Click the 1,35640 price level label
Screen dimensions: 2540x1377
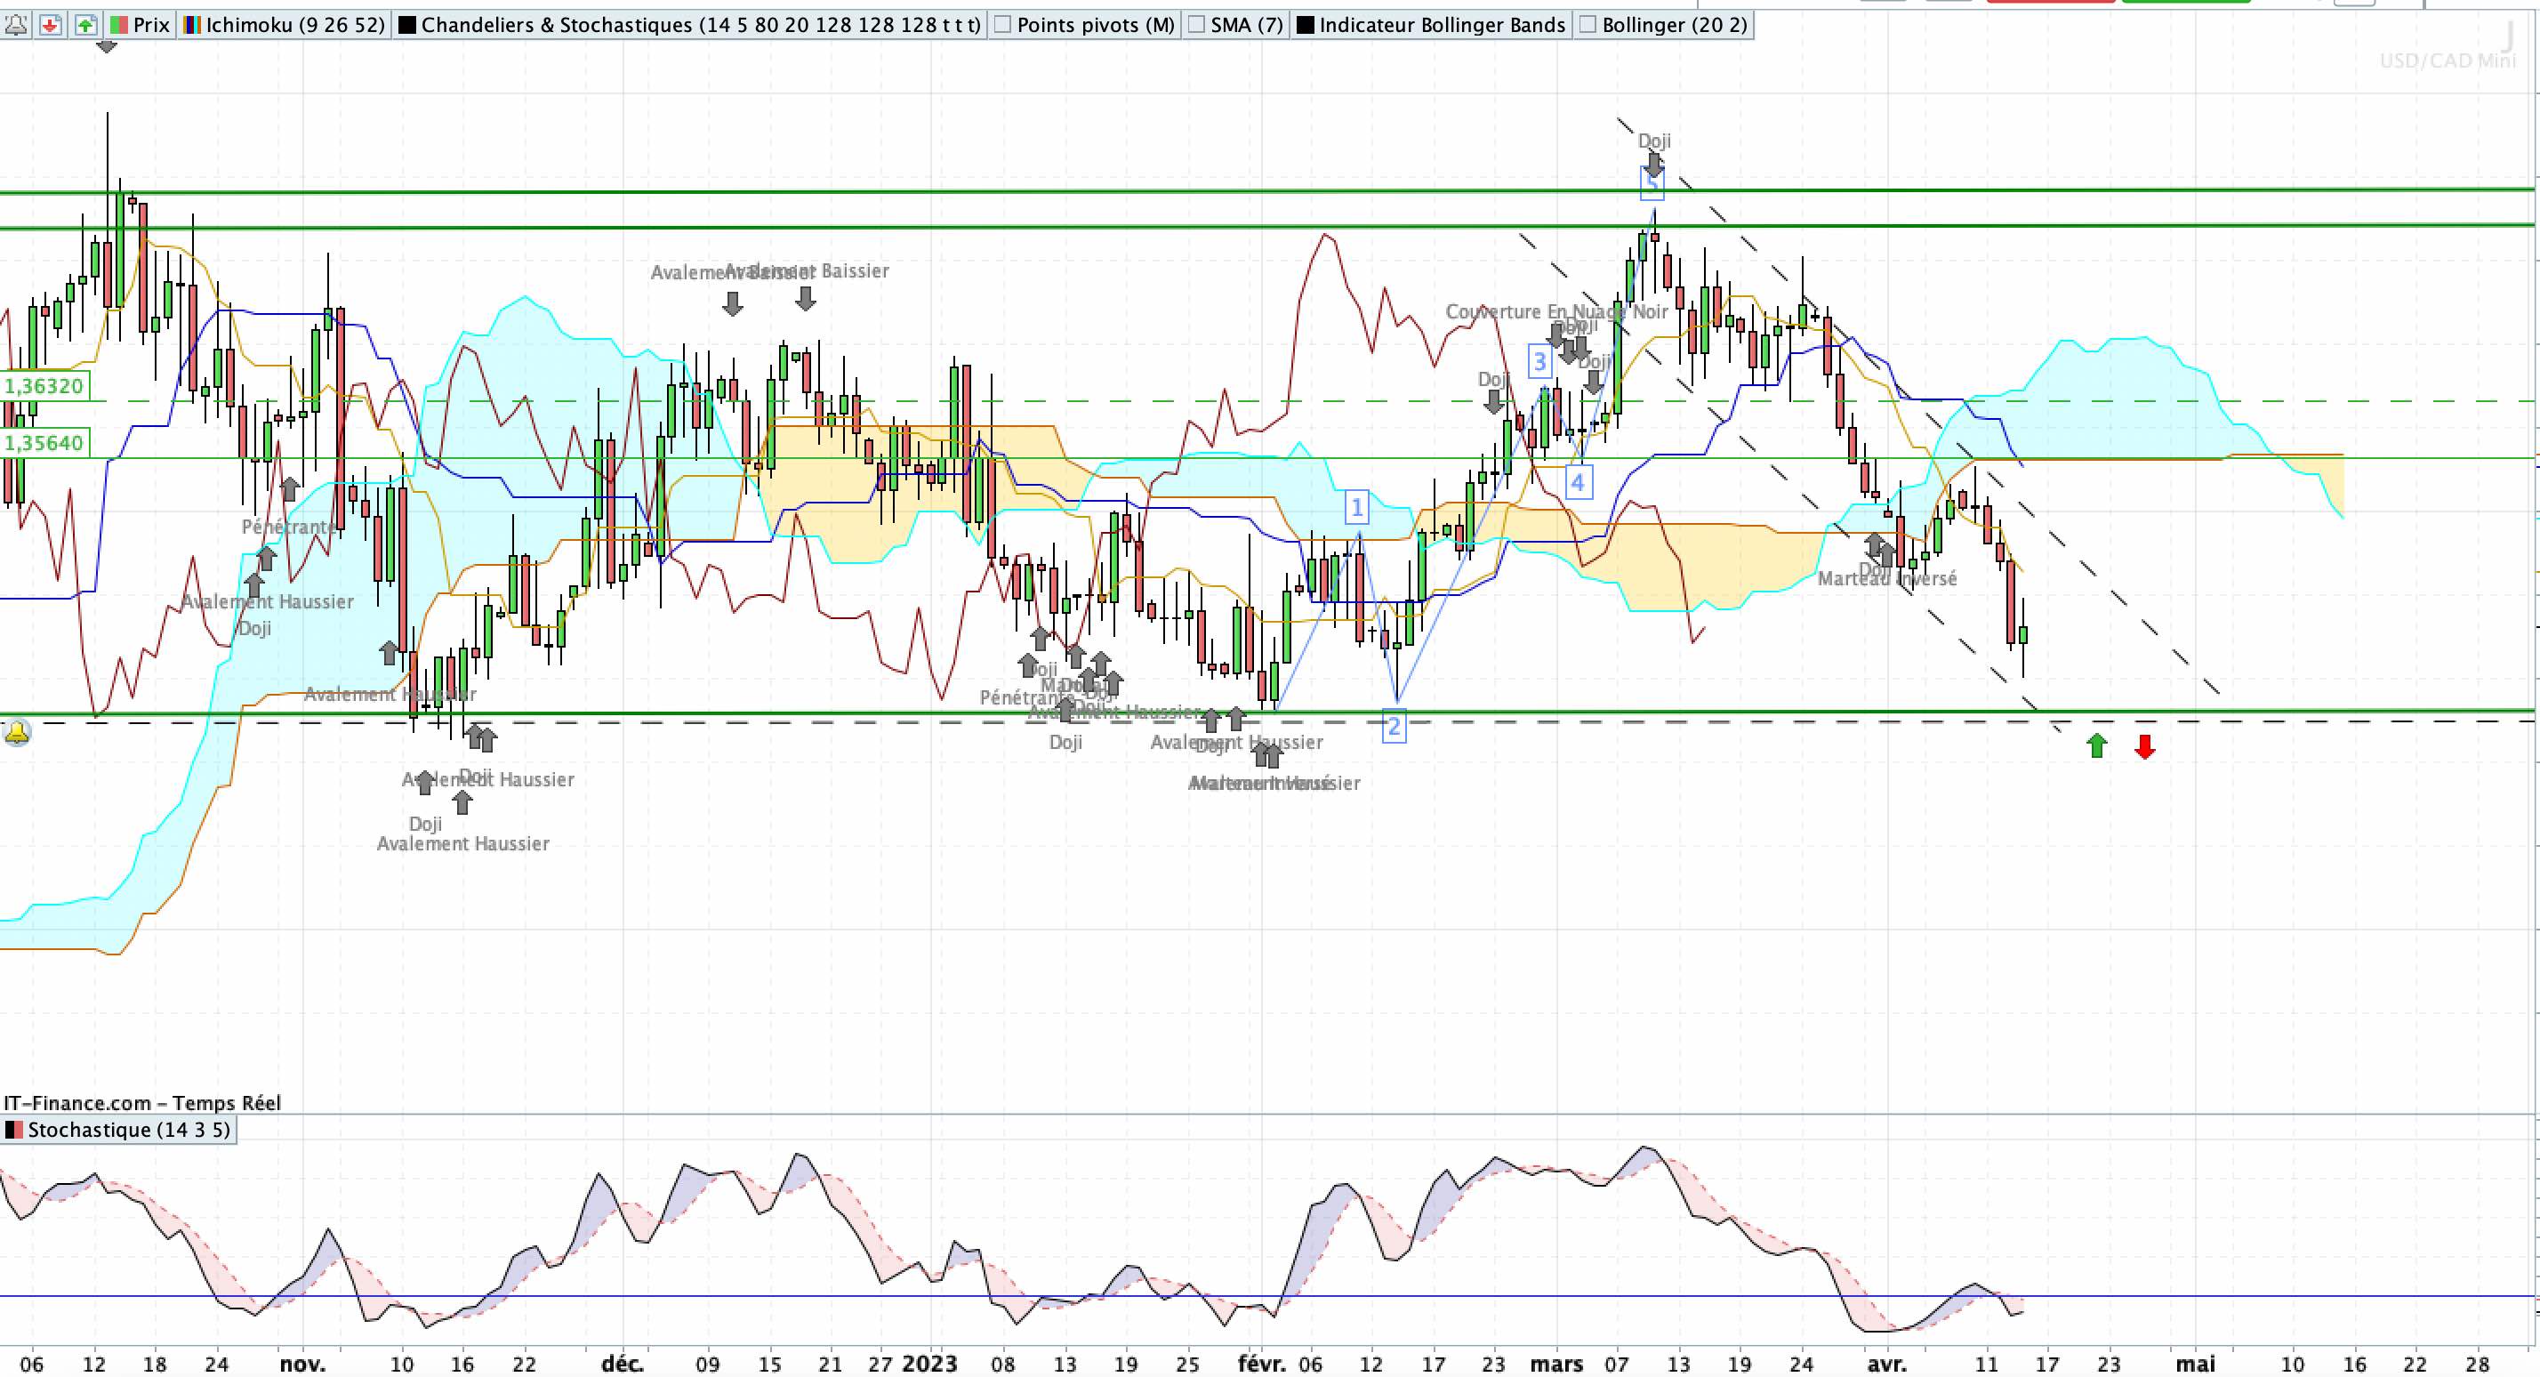pyautogui.click(x=44, y=443)
